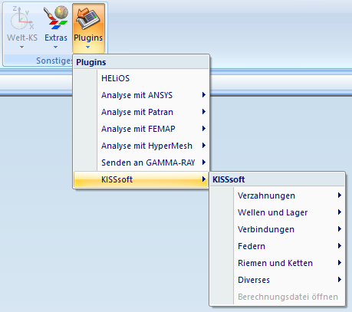Expand the Extras dropdown arrow
352x312 pixels.
pos(55,48)
